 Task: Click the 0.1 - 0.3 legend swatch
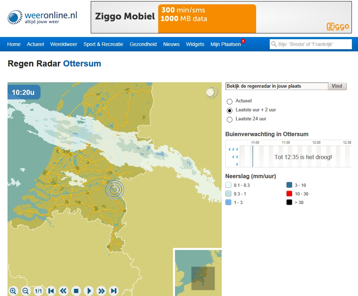click(x=228, y=185)
